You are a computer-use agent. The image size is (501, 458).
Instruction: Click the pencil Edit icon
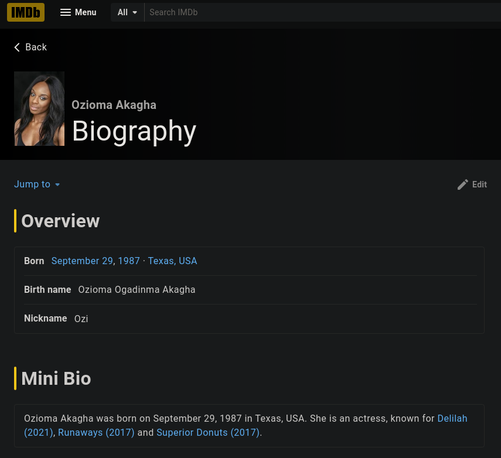pyautogui.click(x=463, y=184)
